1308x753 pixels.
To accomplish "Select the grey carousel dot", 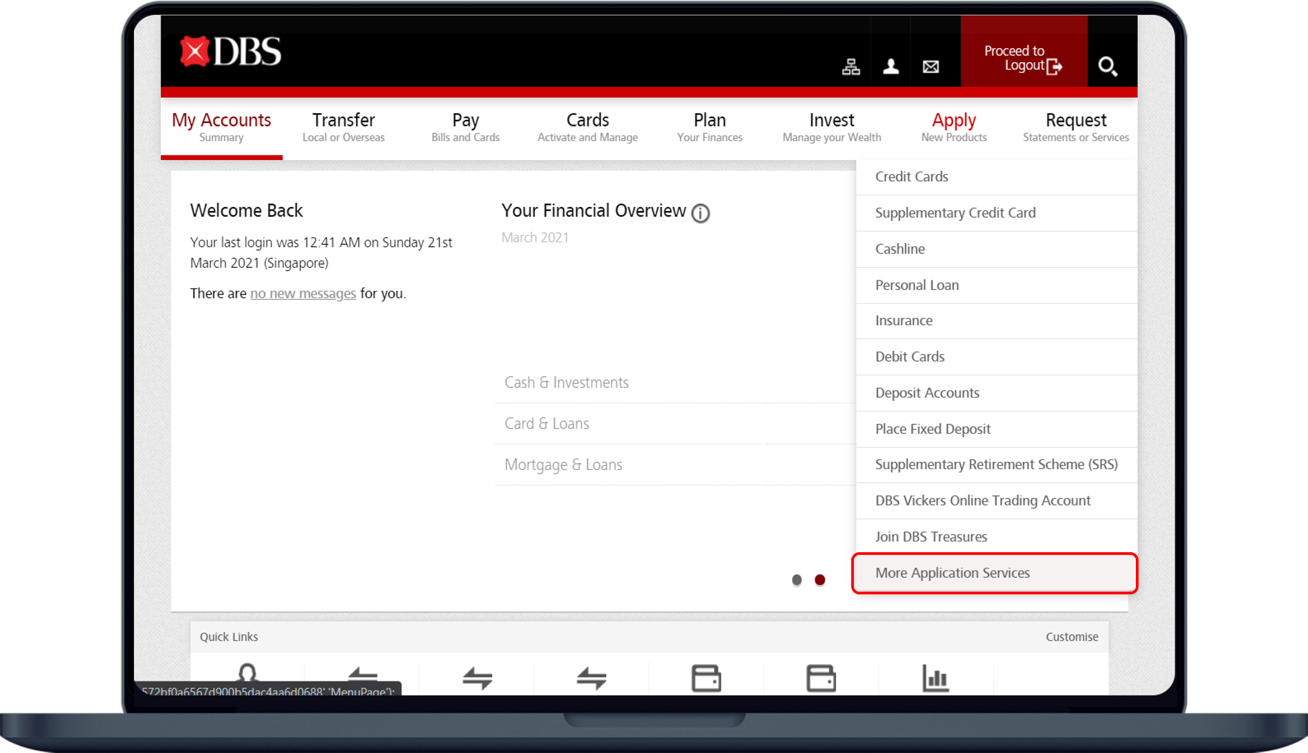I will [796, 580].
